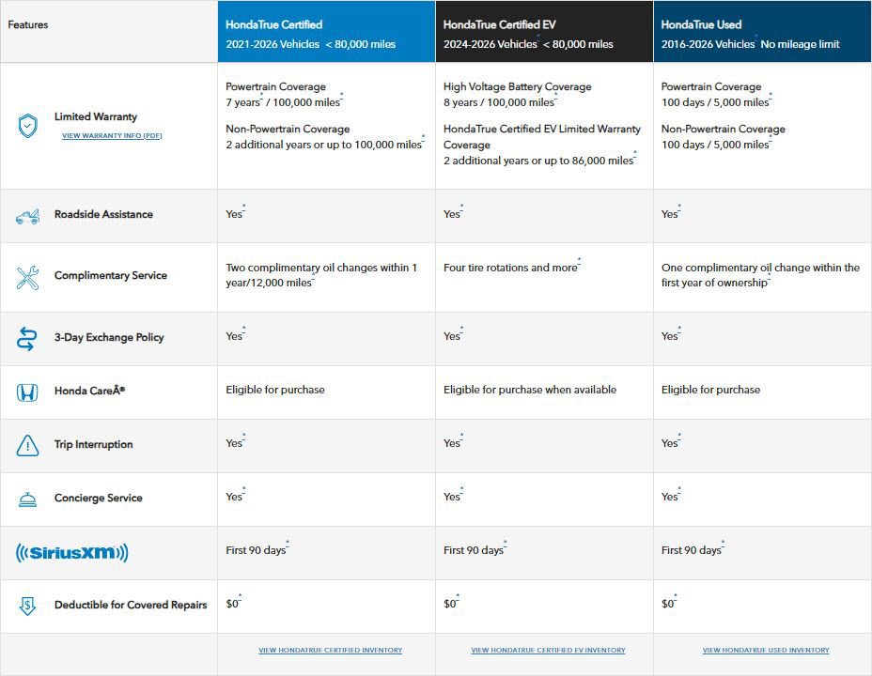Click the Deductible for Covered Repairs icon
The height and width of the screenshot is (676, 872).
pos(28,607)
